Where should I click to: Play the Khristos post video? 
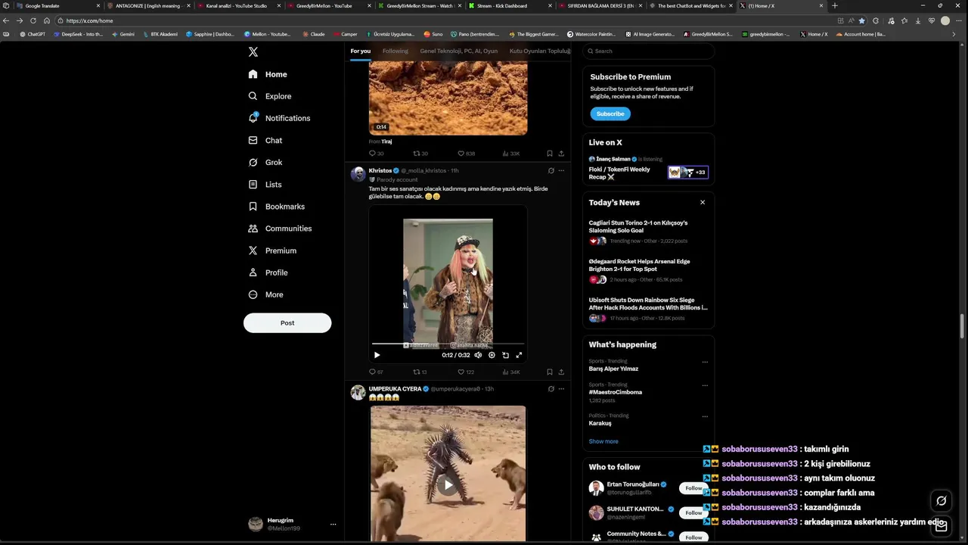point(377,355)
